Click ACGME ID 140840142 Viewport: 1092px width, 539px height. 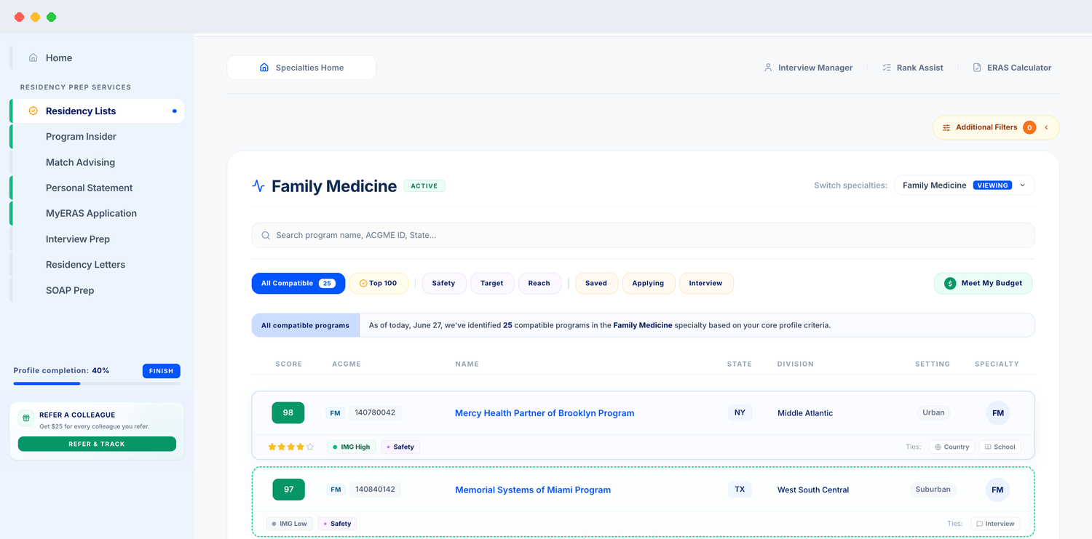pyautogui.click(x=375, y=490)
